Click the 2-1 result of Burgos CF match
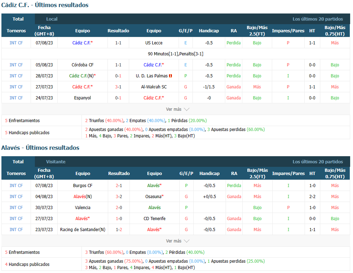Image resolution: width=353 pixels, height=273 pixels. pyautogui.click(x=119, y=185)
